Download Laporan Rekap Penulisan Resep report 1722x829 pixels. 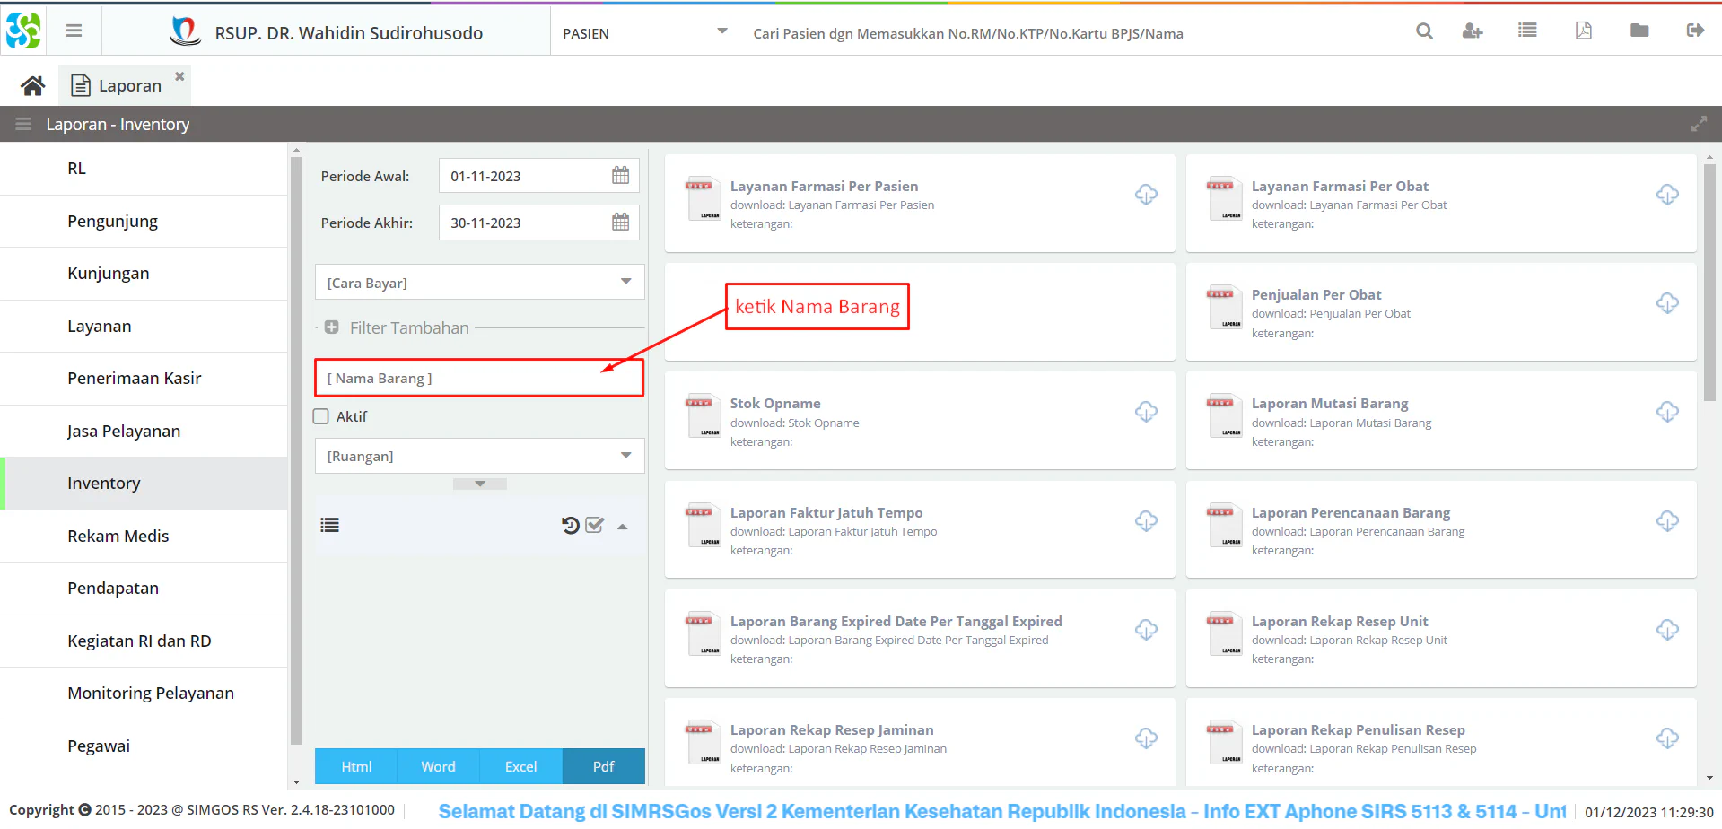coord(1667,738)
